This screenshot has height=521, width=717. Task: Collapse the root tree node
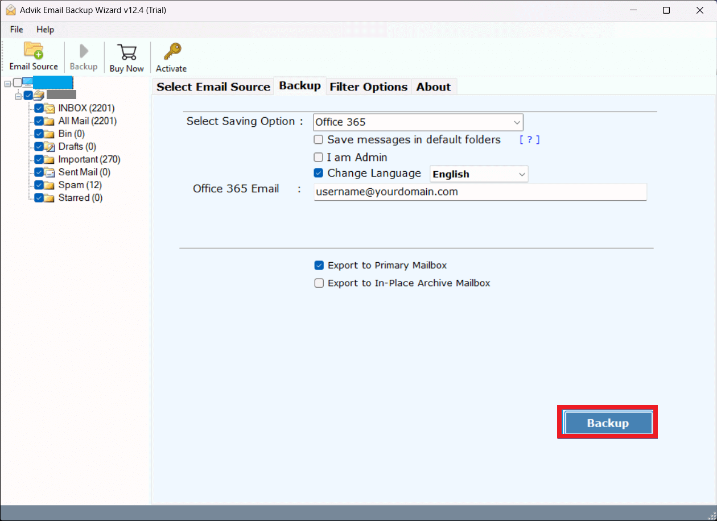pos(7,83)
